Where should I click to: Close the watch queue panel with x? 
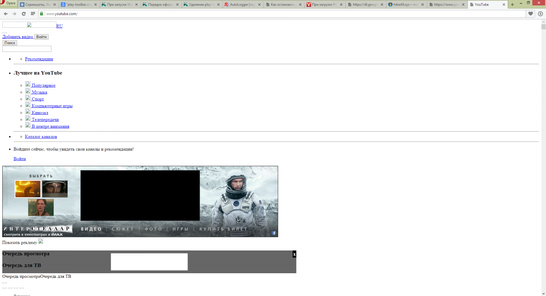(294, 254)
